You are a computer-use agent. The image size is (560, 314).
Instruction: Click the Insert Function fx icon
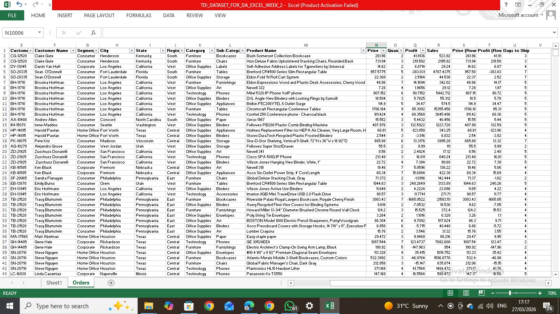[93, 33]
